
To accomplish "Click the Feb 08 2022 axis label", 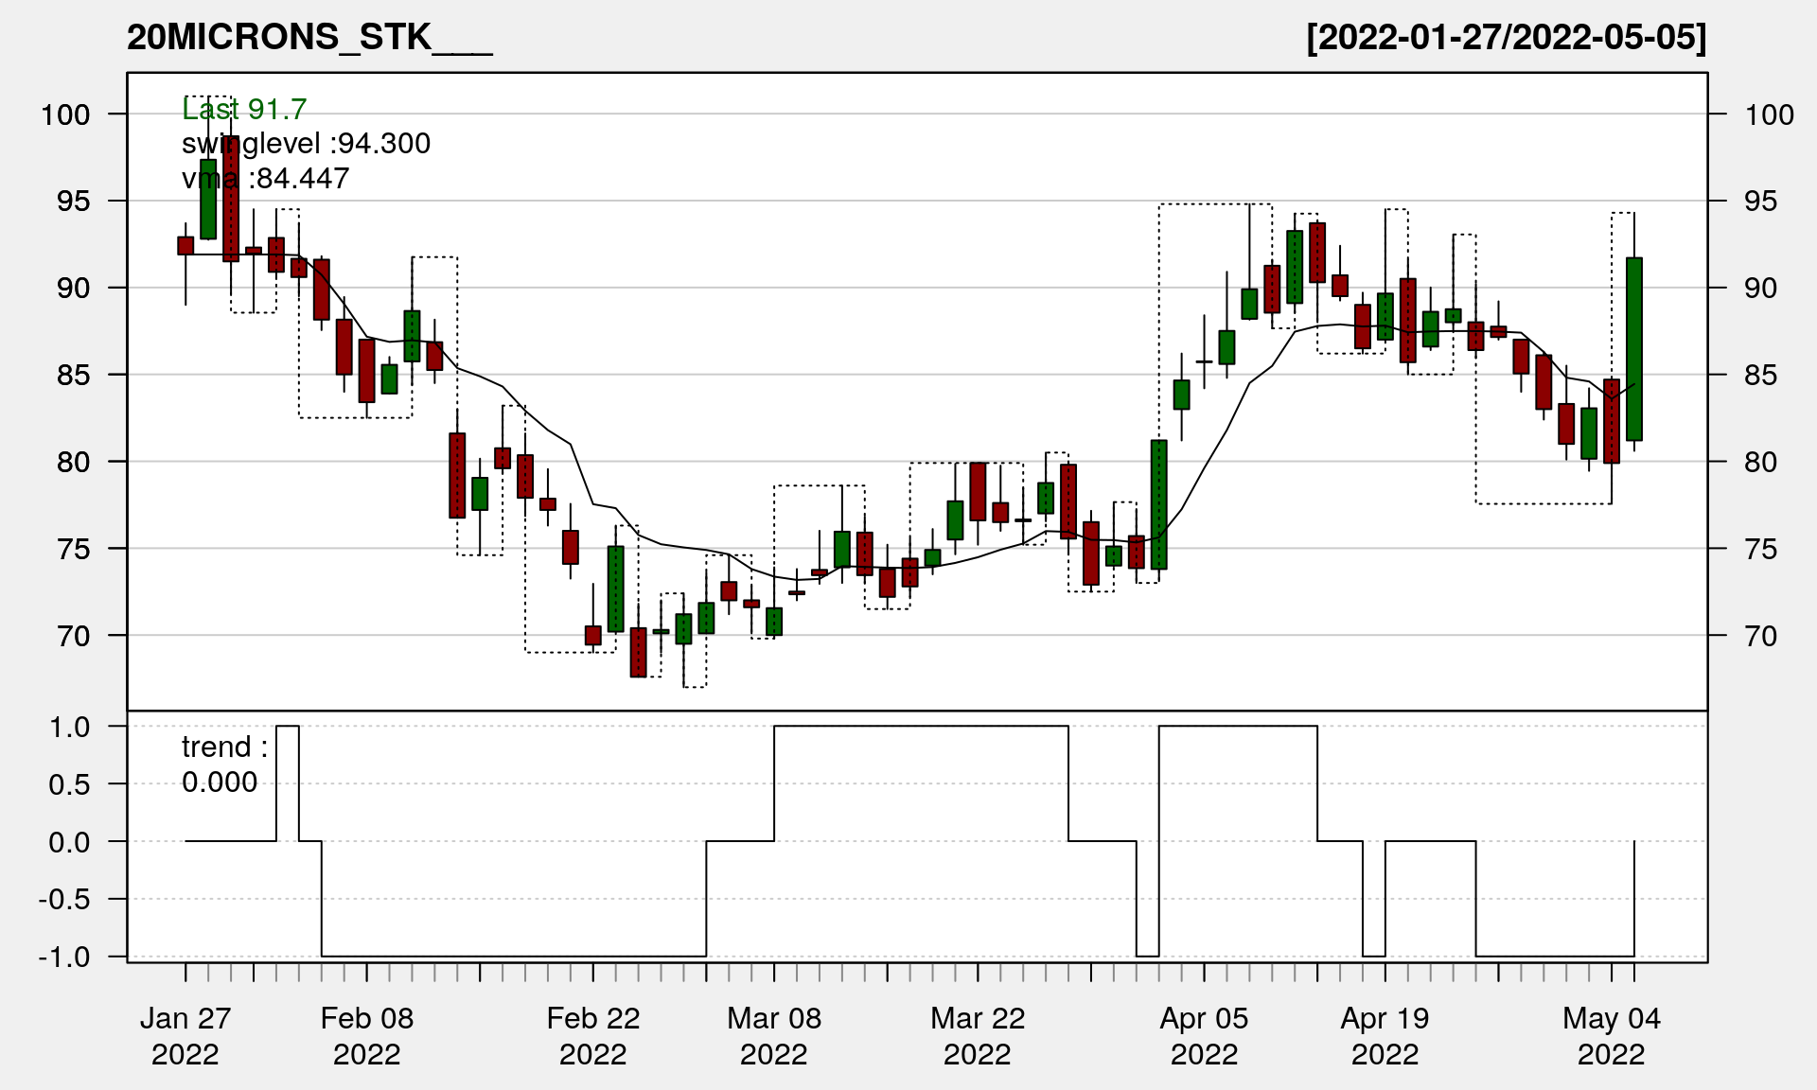I will click(366, 1035).
